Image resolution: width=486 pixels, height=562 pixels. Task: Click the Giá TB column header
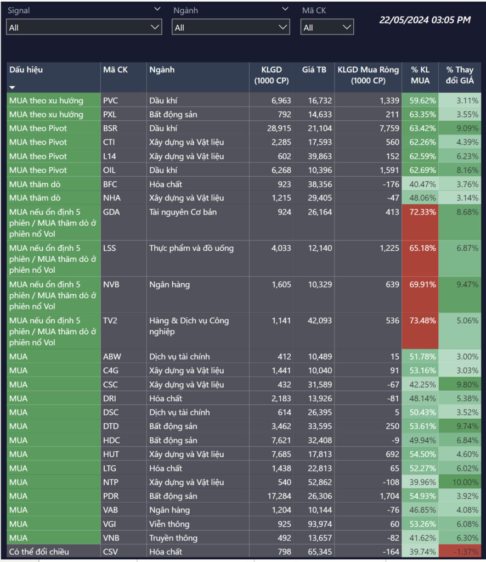click(x=314, y=70)
